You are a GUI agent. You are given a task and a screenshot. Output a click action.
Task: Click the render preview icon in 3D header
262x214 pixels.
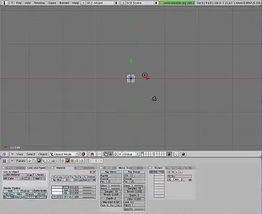click(183, 154)
